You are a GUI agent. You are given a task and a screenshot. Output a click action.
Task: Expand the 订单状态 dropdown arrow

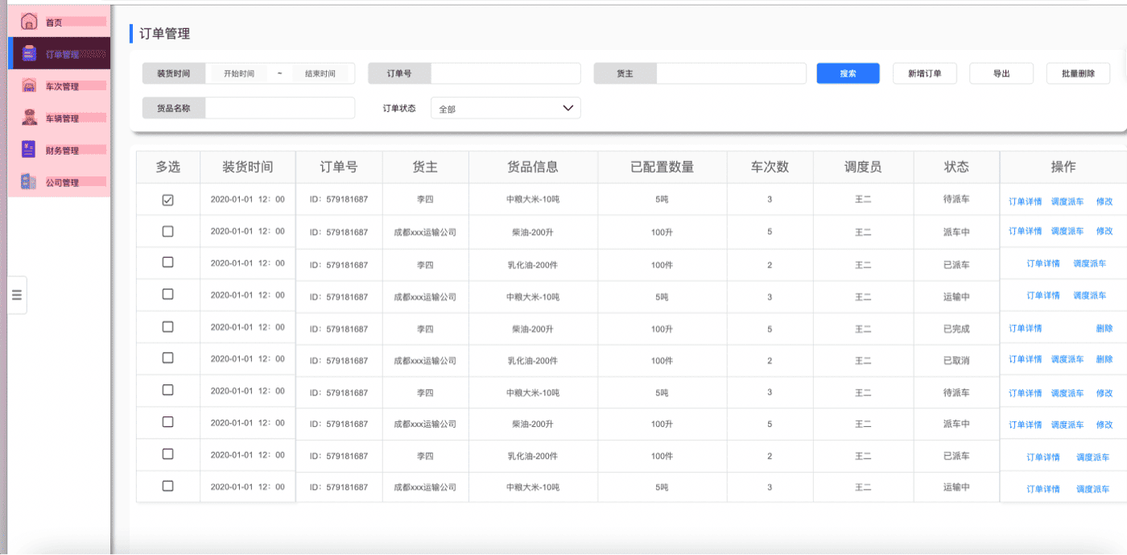point(568,108)
